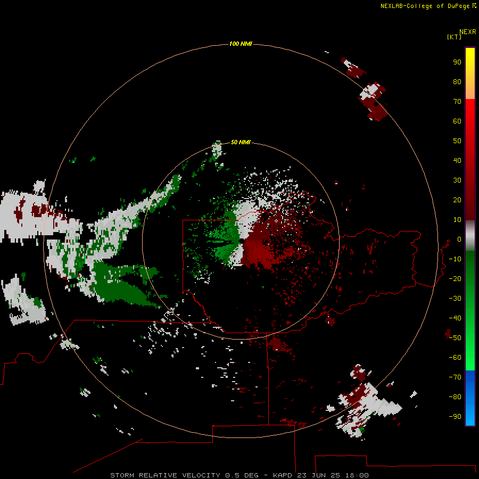The width and height of the screenshot is (479, 479).
Task: Pick the blue segment of the color bar
Action: [470, 398]
